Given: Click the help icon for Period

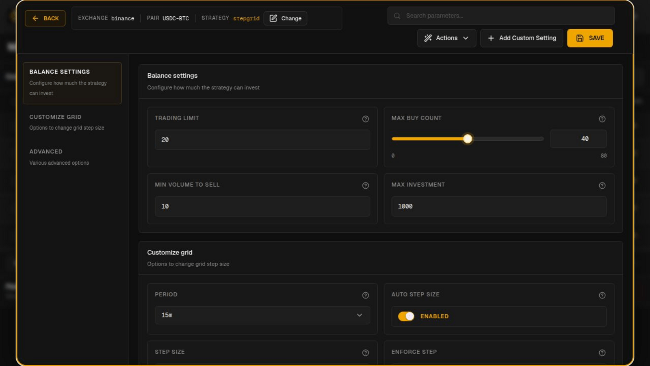Looking at the screenshot, I should pos(366,295).
